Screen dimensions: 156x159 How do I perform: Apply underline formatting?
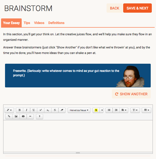(34, 110)
